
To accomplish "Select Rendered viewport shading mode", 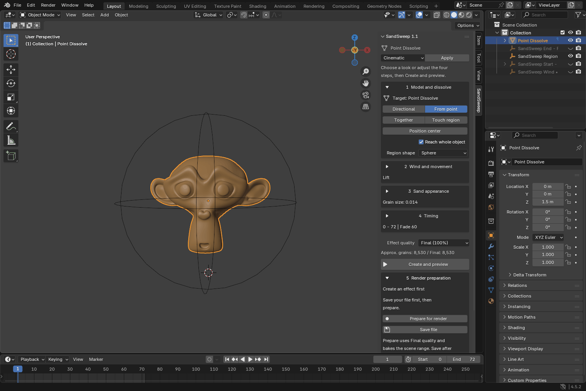I will (x=469, y=15).
